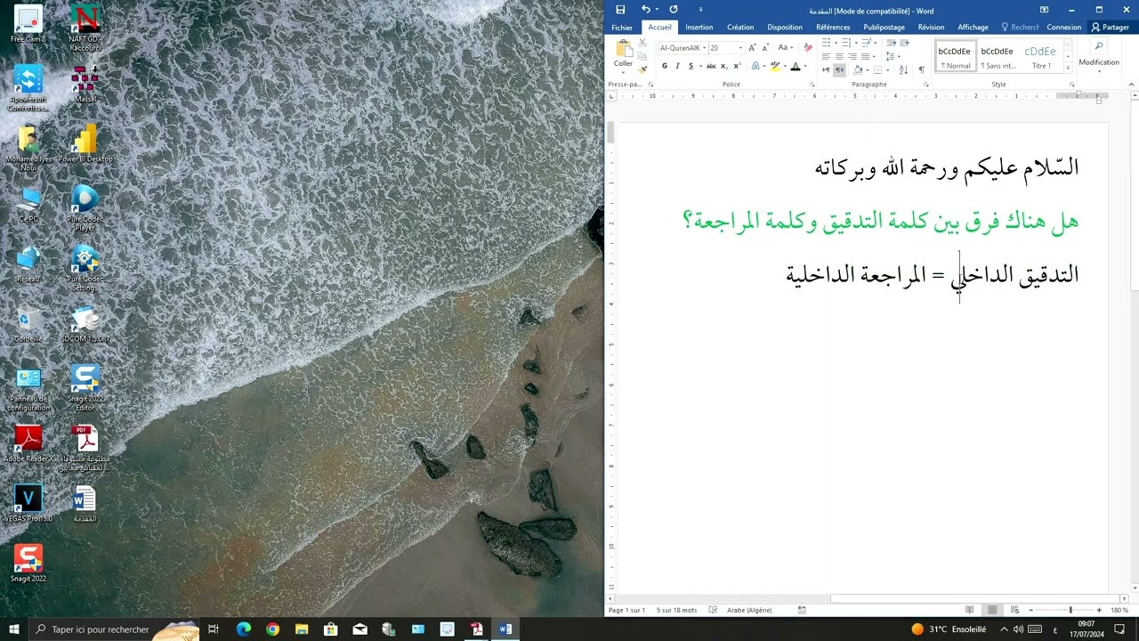Switch to the Insertion tab

699,28
